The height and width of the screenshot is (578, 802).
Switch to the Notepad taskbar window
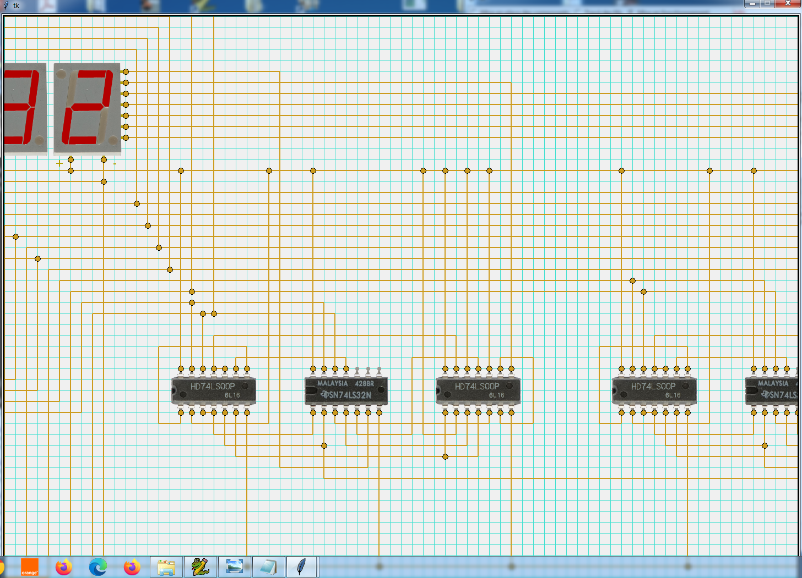pyautogui.click(x=268, y=567)
